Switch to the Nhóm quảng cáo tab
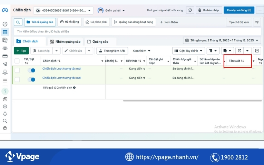This screenshot has width=264, height=165. [x=65, y=41]
